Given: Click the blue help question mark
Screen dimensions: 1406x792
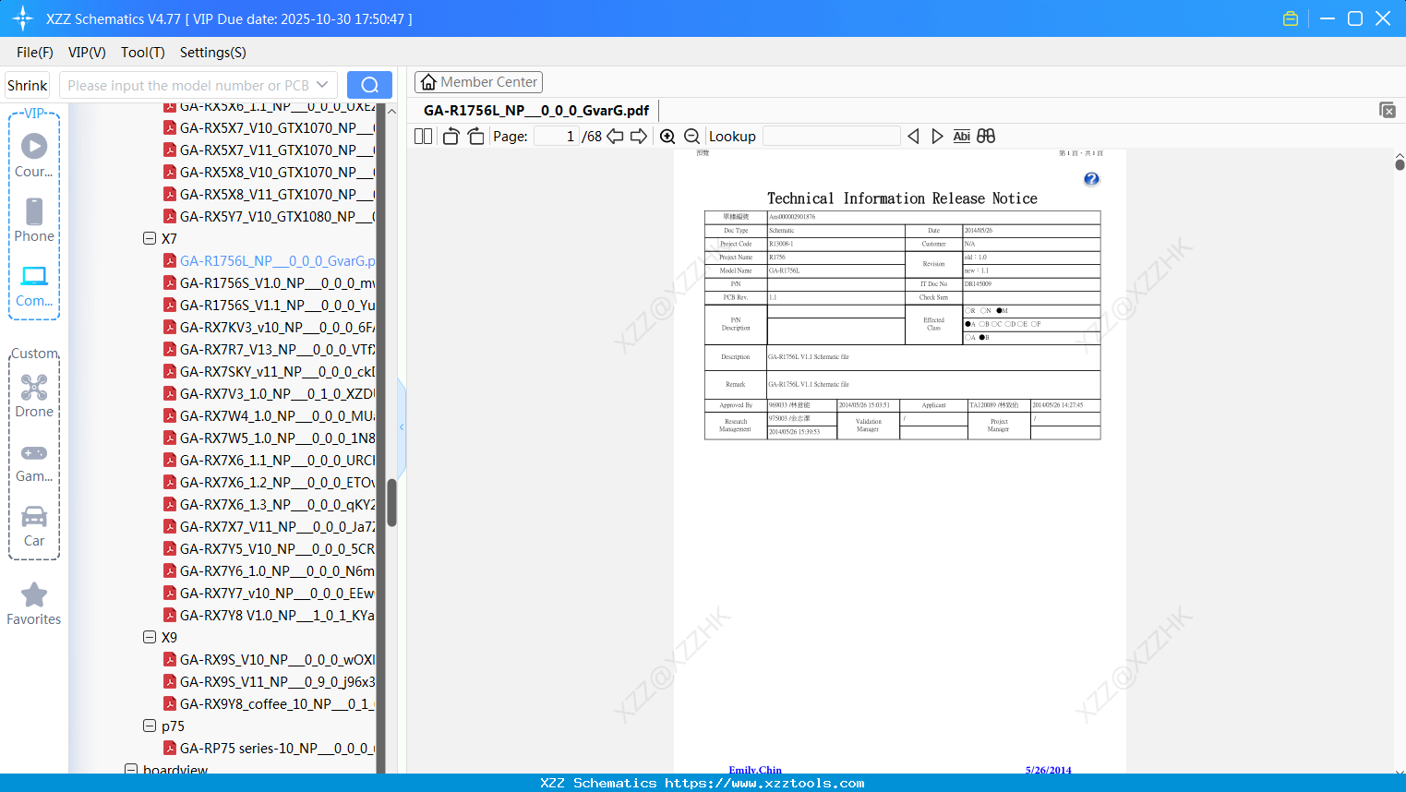Looking at the screenshot, I should click(x=1091, y=179).
